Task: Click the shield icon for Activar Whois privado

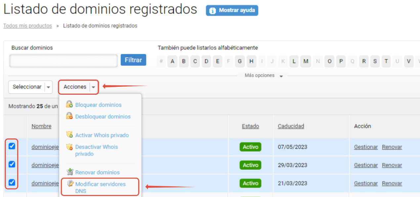Action: pyautogui.click(x=69, y=135)
